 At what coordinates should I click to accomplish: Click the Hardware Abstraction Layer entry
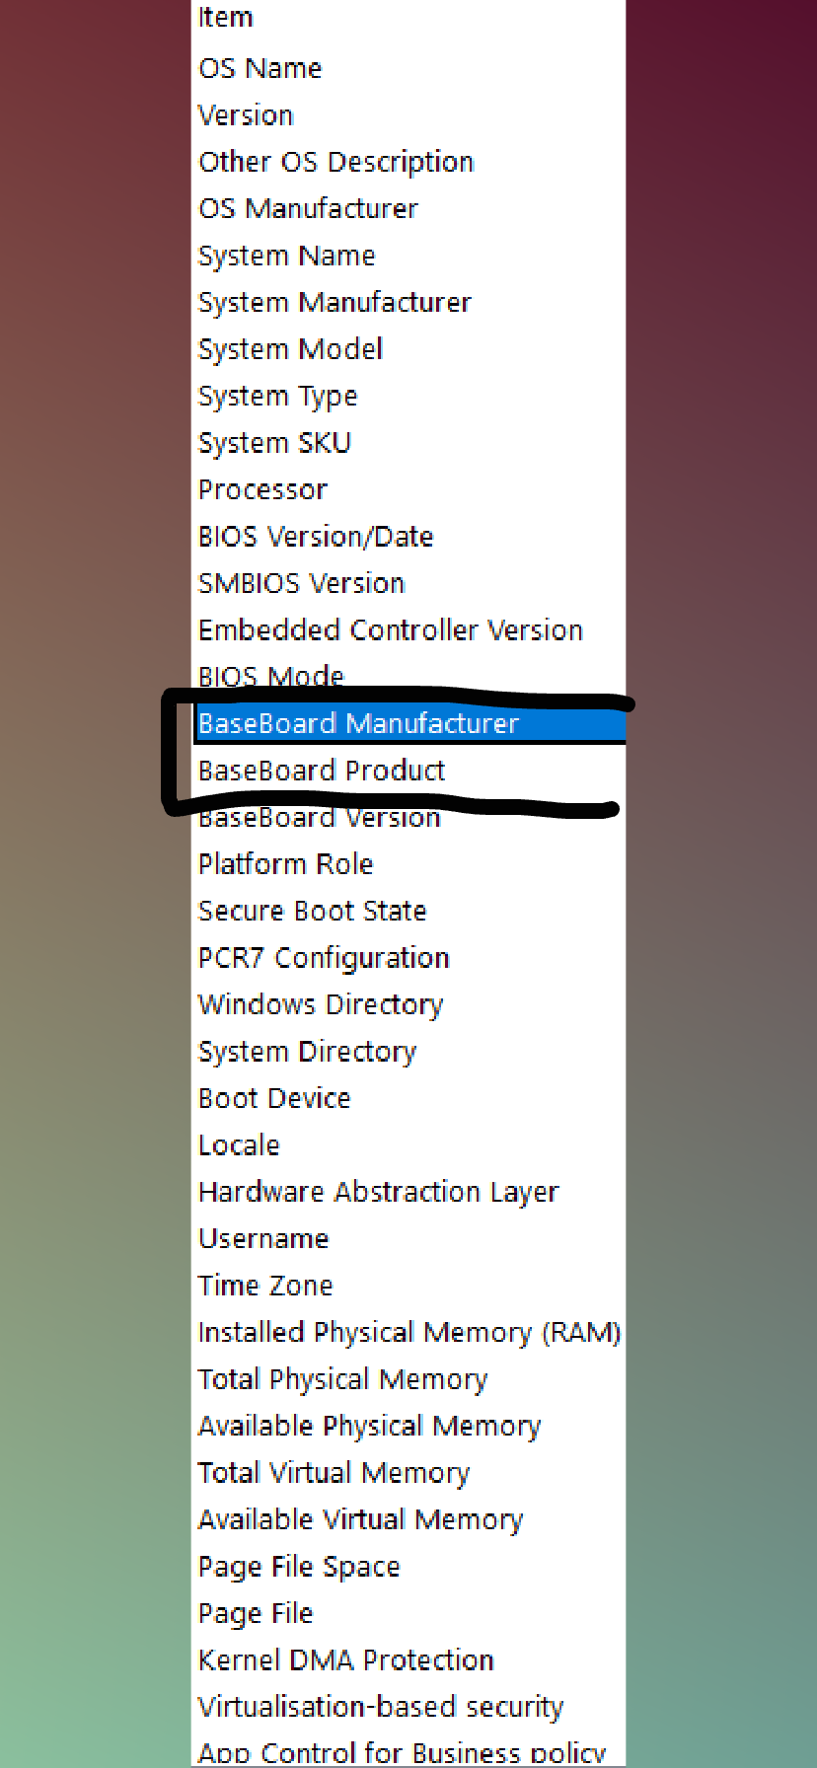click(x=408, y=1192)
